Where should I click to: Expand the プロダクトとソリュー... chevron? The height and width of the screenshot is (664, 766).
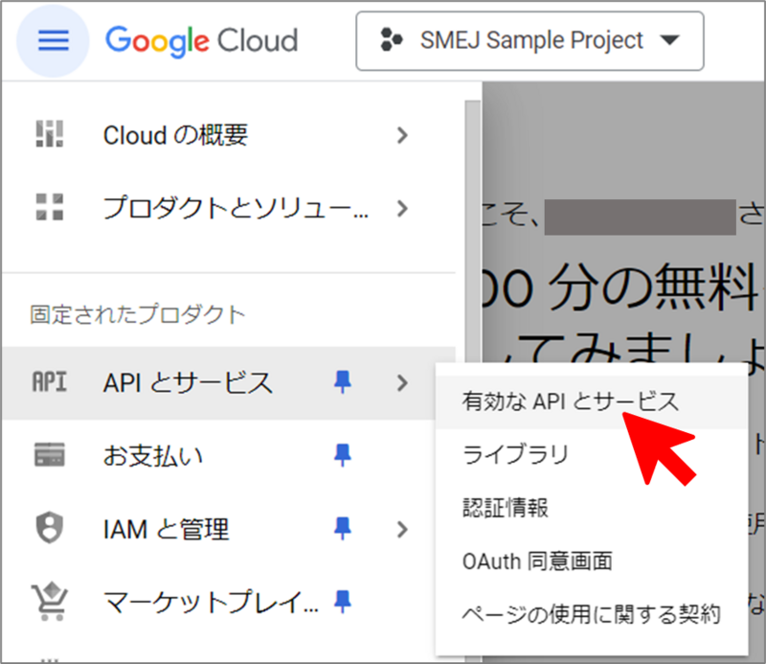[402, 209]
